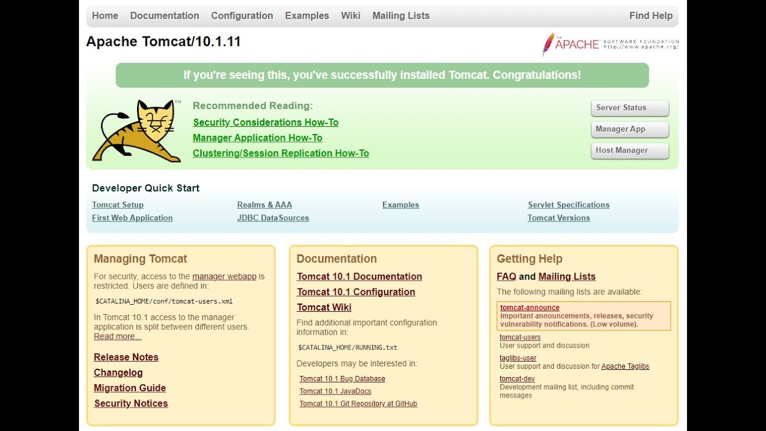Click the Read more... link
The height and width of the screenshot is (431, 766).
point(118,336)
